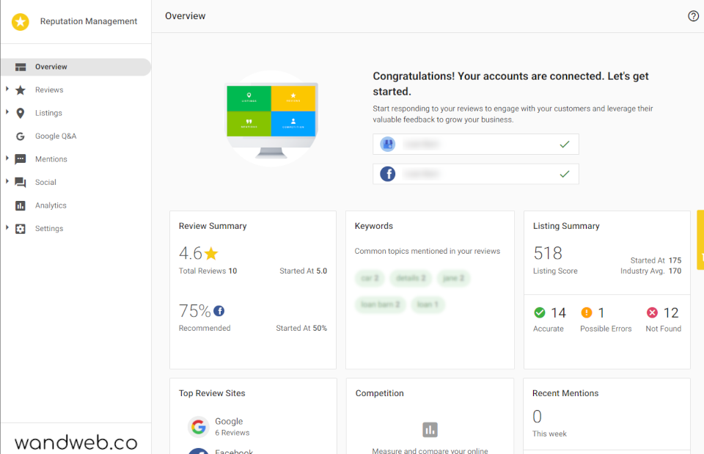The height and width of the screenshot is (454, 704).
Task: Expand the Listings submenu arrow
Action: [7, 113]
